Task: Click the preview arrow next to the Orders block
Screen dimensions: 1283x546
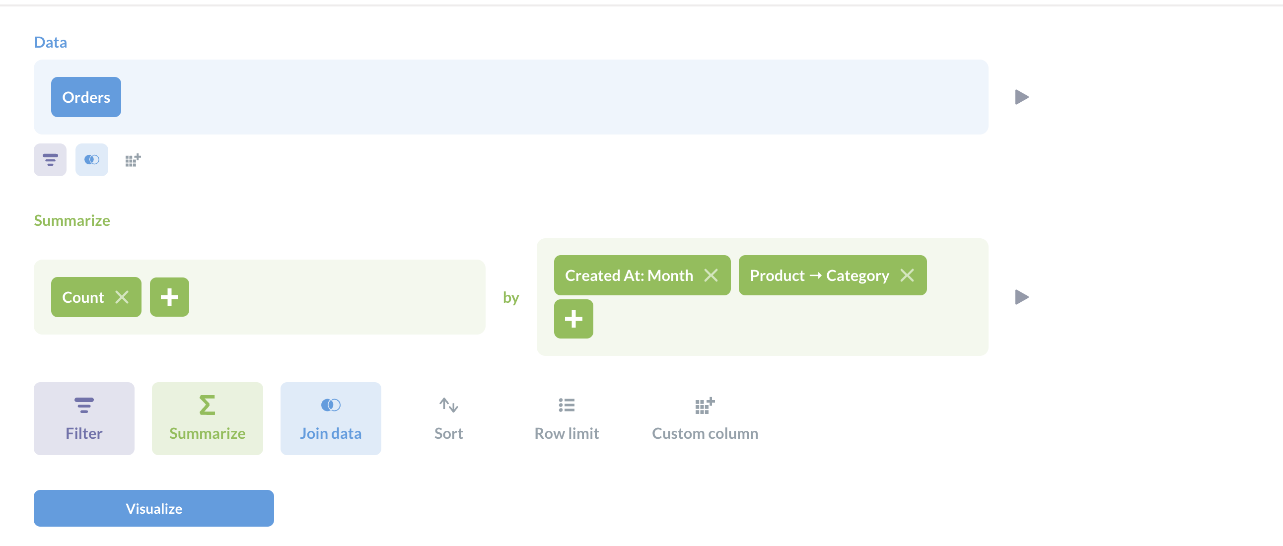Action: pos(1021,97)
